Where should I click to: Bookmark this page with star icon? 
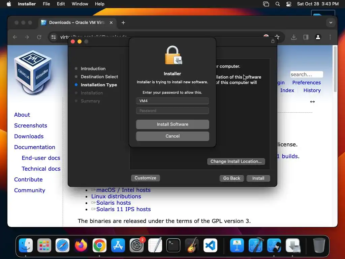point(277,37)
